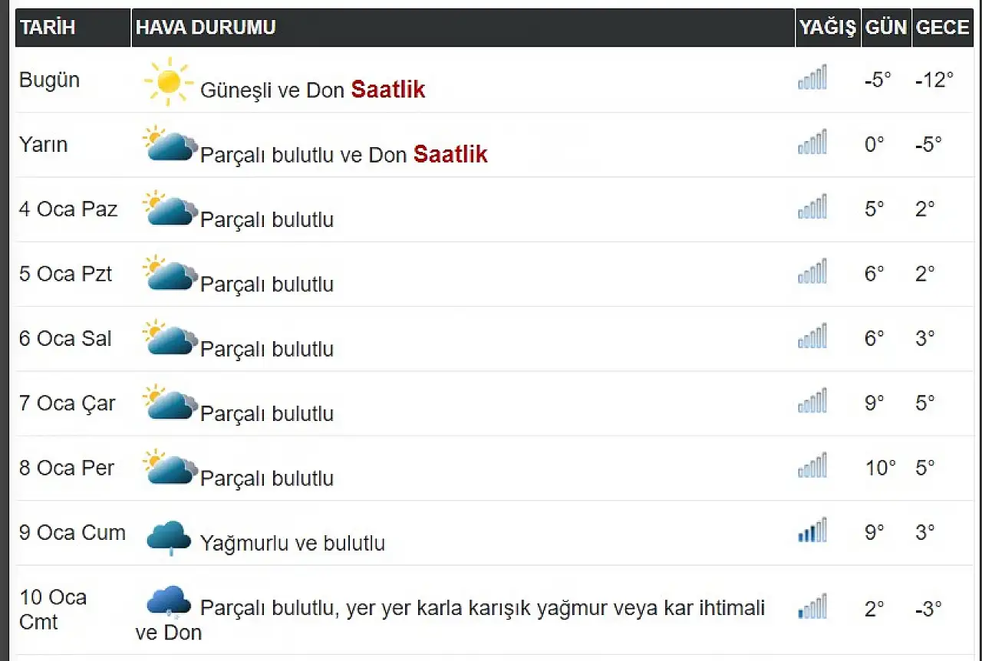Click the YAĞIŞ column header
Screen dimensions: 982x661
coord(828,28)
